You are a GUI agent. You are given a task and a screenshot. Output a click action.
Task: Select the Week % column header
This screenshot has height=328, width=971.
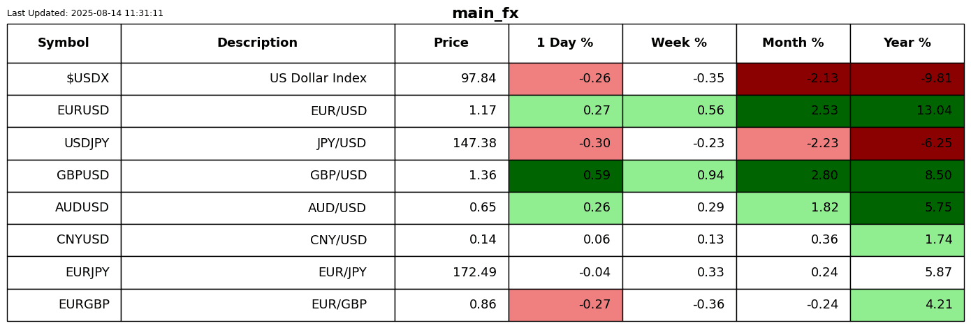pyautogui.click(x=679, y=43)
